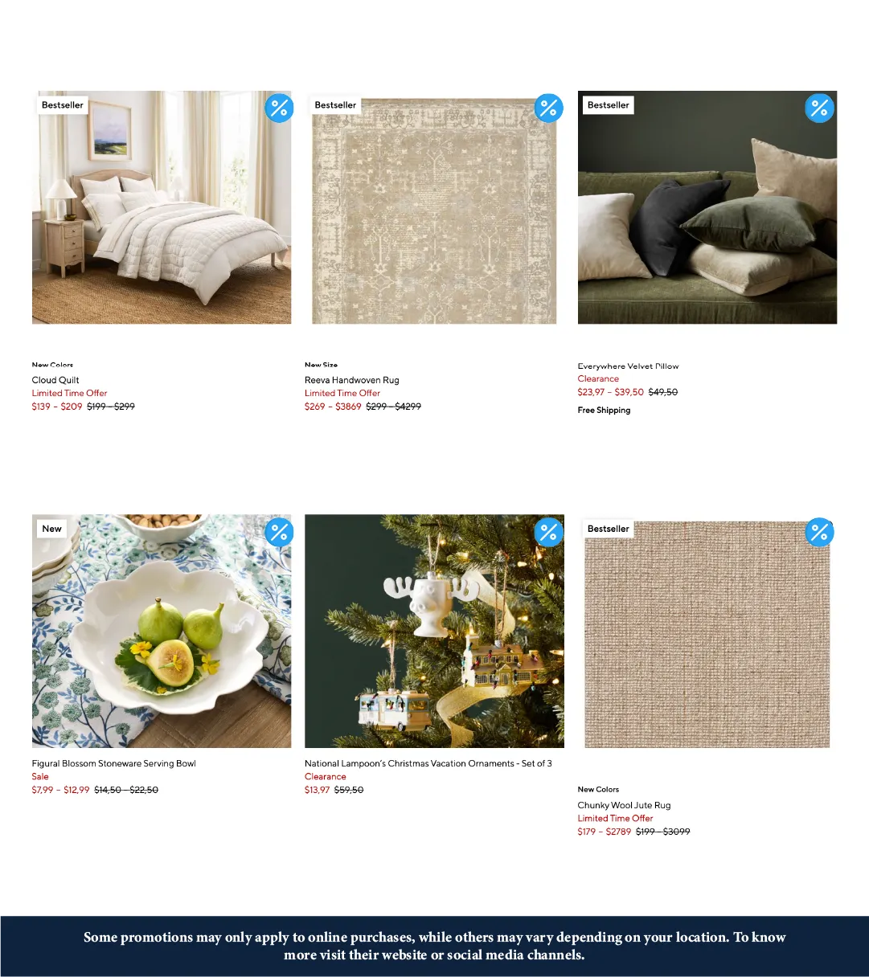Open Everywhere Velvet Pillow product title

(628, 366)
